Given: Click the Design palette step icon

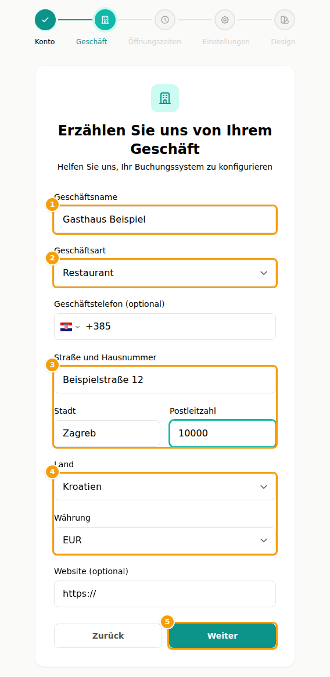Looking at the screenshot, I should click(x=285, y=20).
